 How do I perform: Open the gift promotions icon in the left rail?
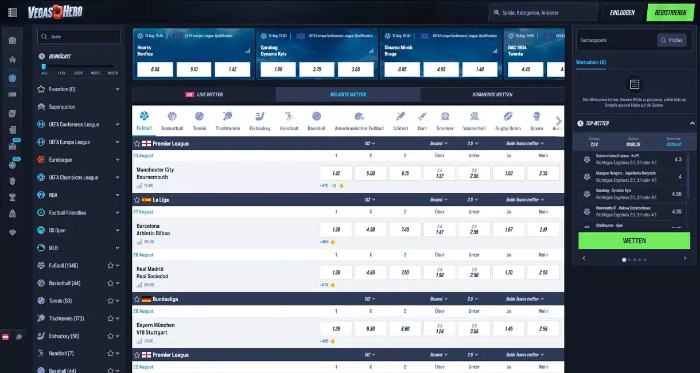click(x=13, y=40)
